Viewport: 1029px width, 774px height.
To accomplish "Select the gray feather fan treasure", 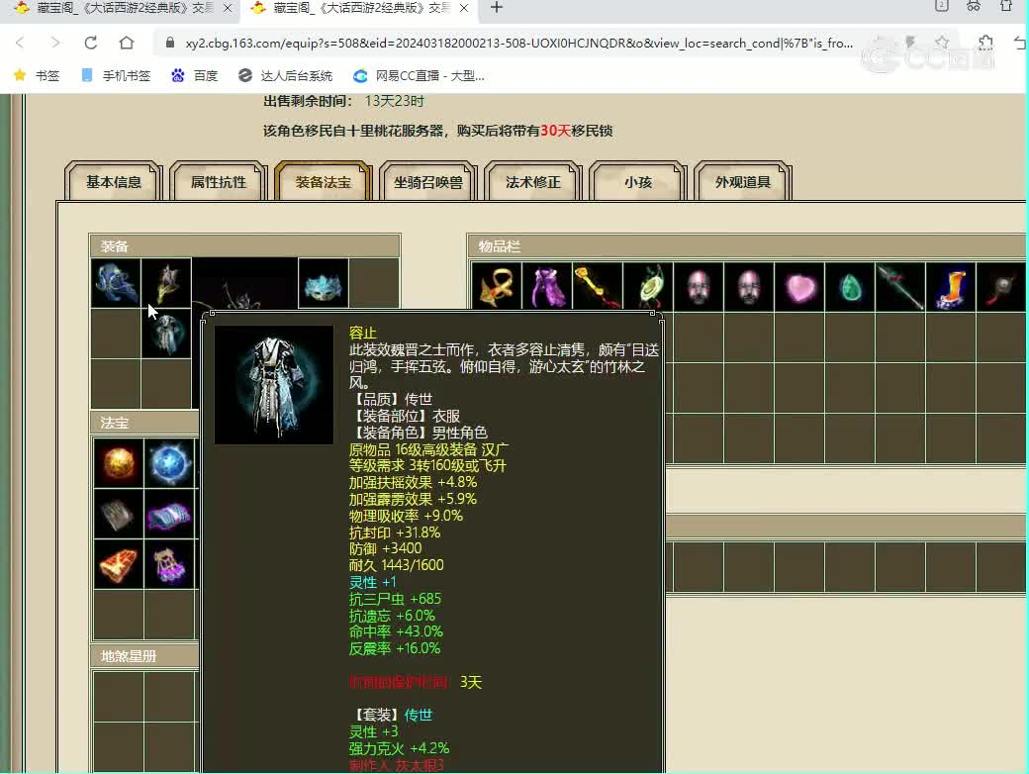I will 119,514.
